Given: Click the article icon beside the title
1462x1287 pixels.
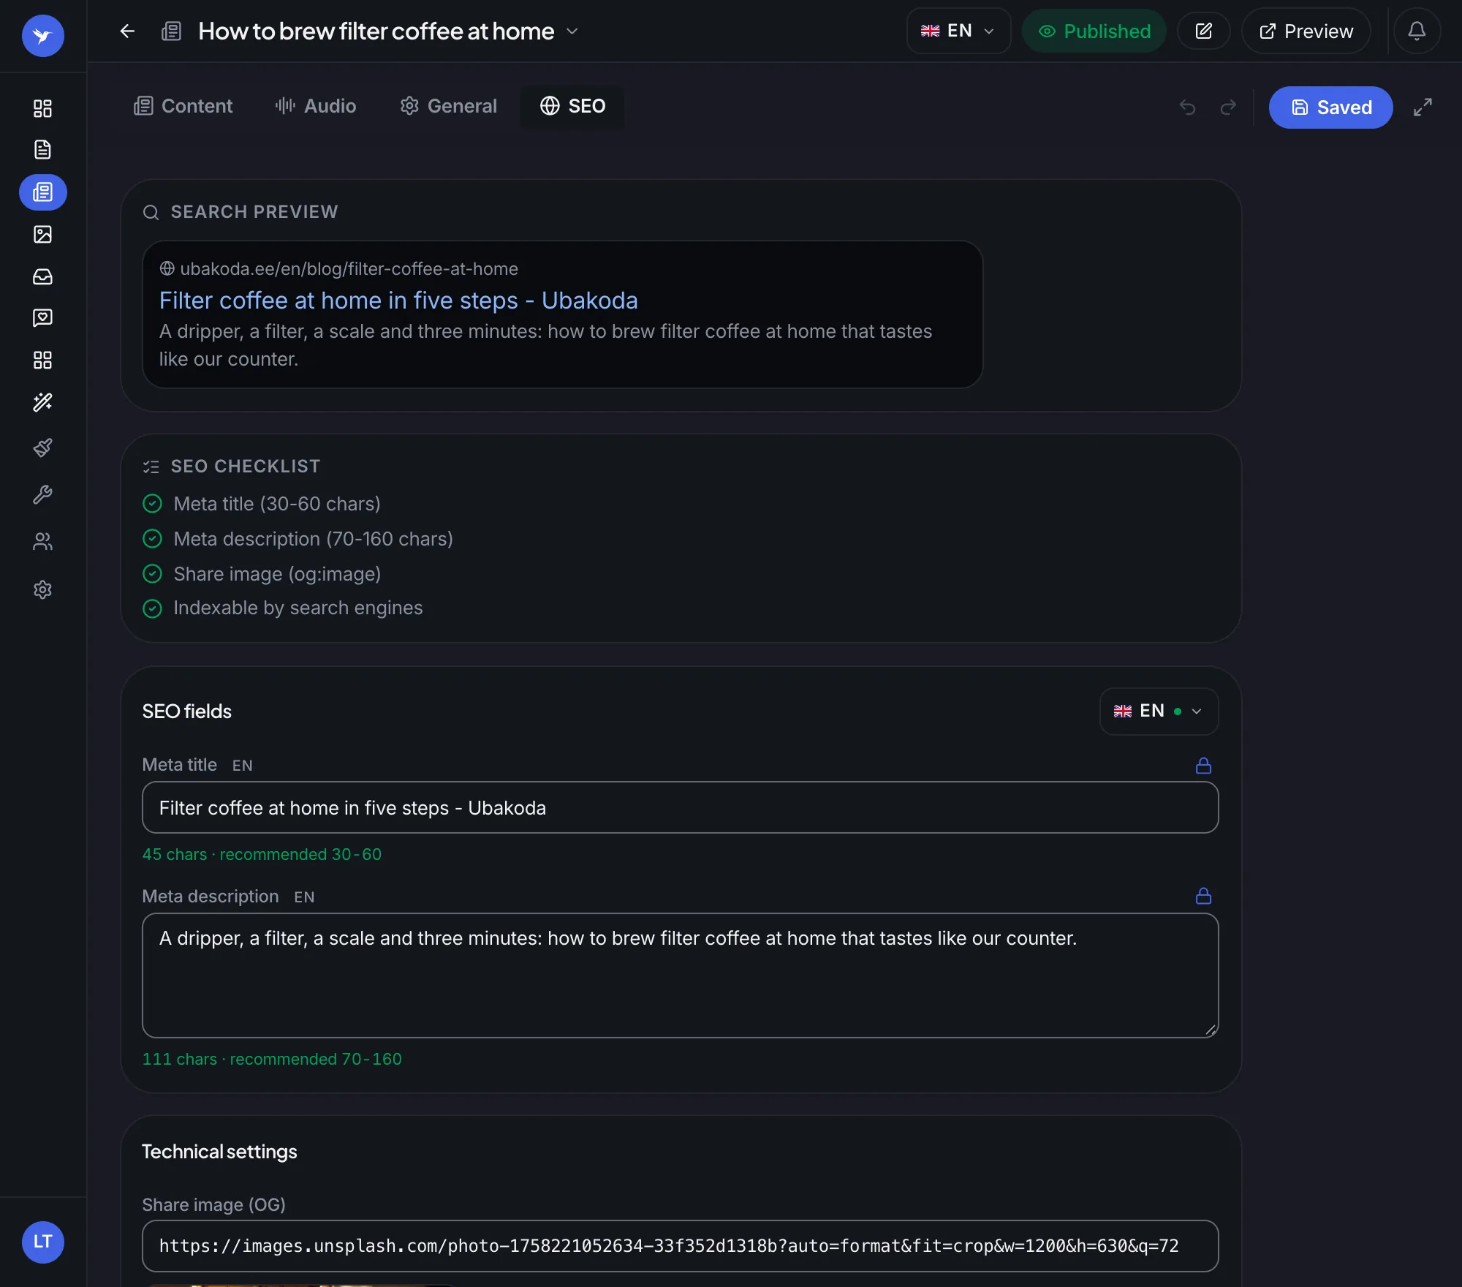Looking at the screenshot, I should (171, 31).
